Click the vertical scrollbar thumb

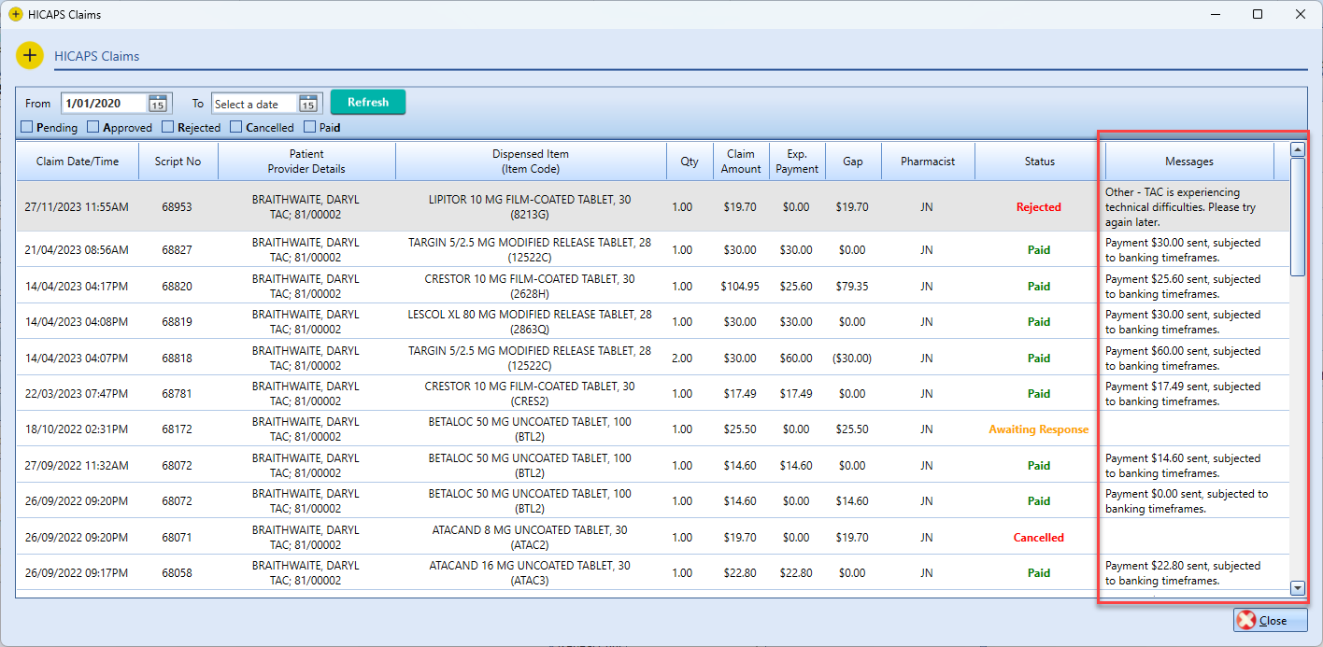[x=1297, y=215]
